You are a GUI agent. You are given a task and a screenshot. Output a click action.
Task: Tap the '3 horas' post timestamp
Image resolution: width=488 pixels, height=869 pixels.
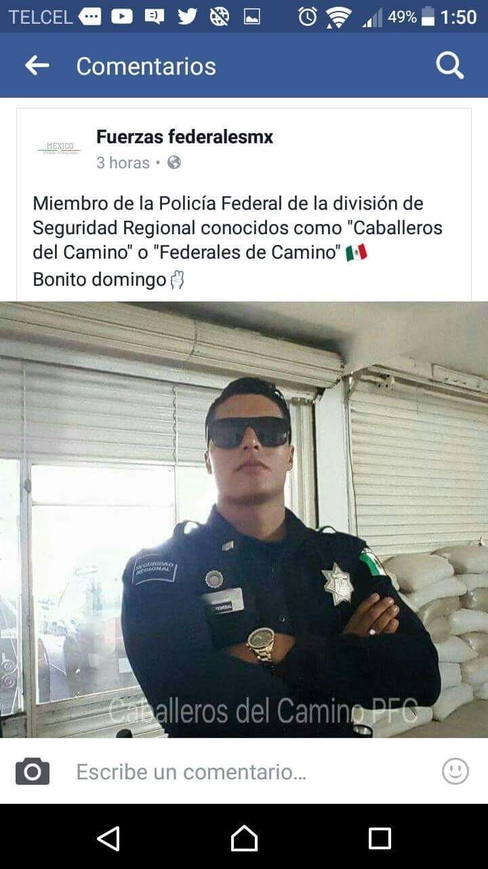point(123,163)
